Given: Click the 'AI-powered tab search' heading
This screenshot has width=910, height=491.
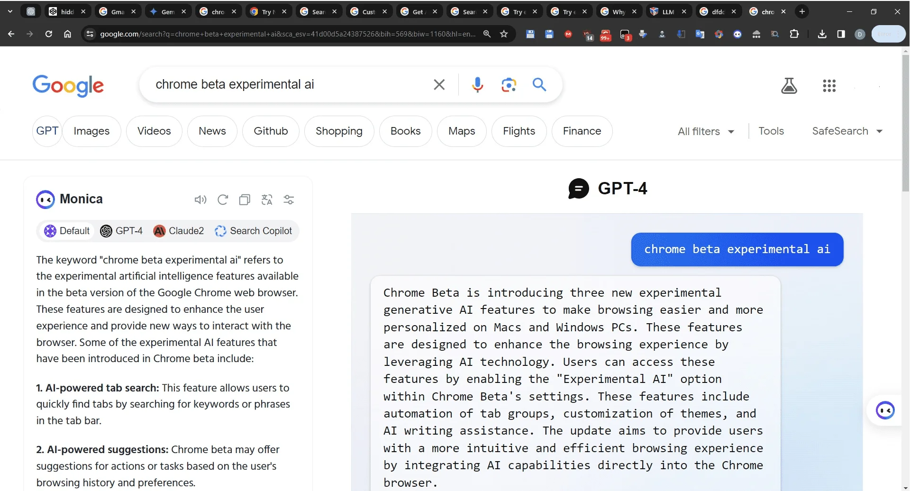Looking at the screenshot, I should click(98, 388).
